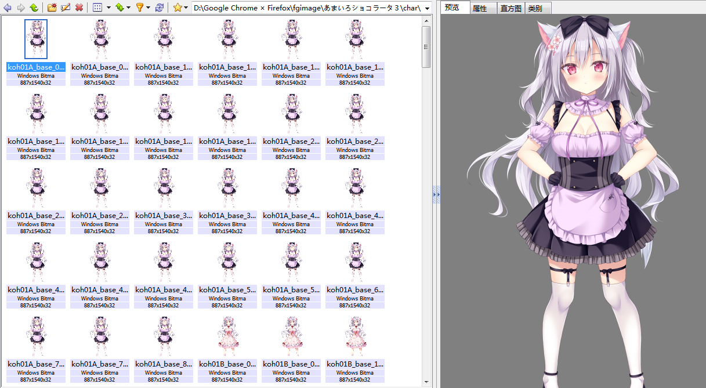The height and width of the screenshot is (388, 706).
Task: Click the vertical scrollbar thumb of file list
Action: (426, 47)
